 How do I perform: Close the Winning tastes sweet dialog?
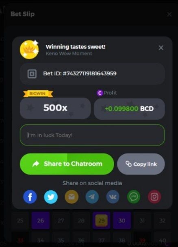pos(161,48)
